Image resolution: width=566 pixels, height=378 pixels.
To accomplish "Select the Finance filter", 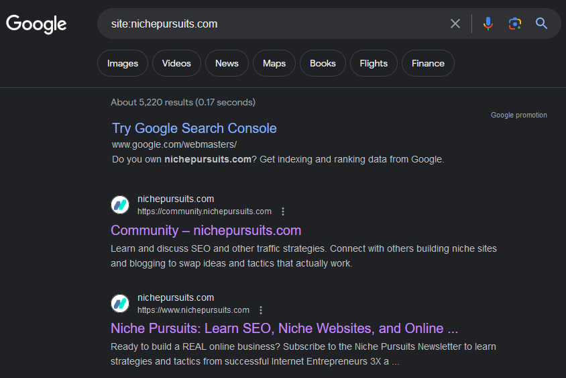I will 428,63.
